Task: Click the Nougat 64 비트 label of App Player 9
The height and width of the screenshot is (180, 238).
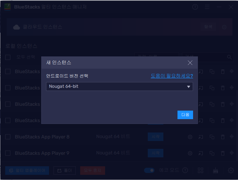Action: point(113,153)
